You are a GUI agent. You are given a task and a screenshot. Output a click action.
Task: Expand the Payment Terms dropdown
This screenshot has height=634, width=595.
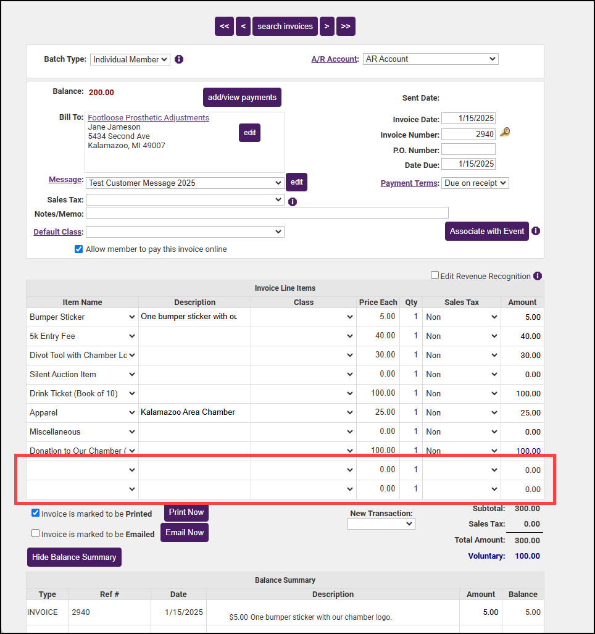click(x=475, y=183)
